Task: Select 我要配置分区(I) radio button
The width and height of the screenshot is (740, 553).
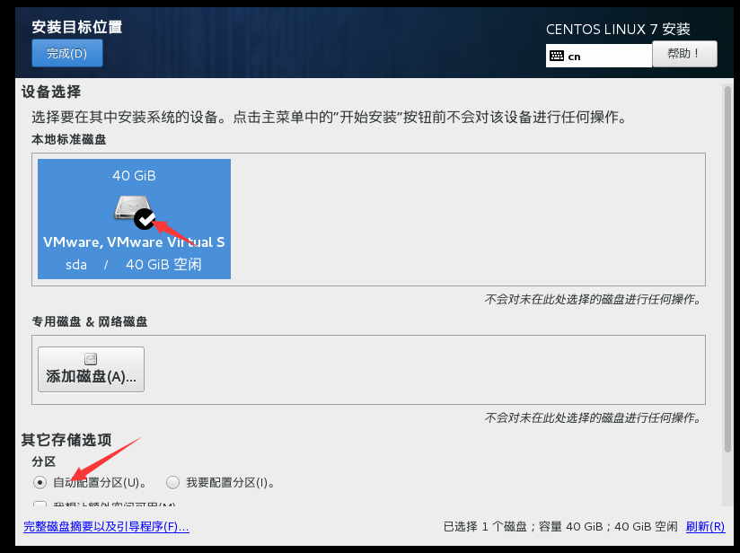Action: click(x=172, y=483)
